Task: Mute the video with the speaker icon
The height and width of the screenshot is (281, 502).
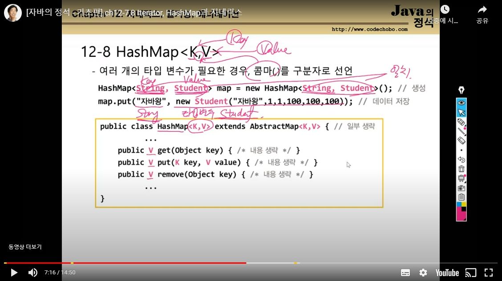Action: (x=32, y=273)
